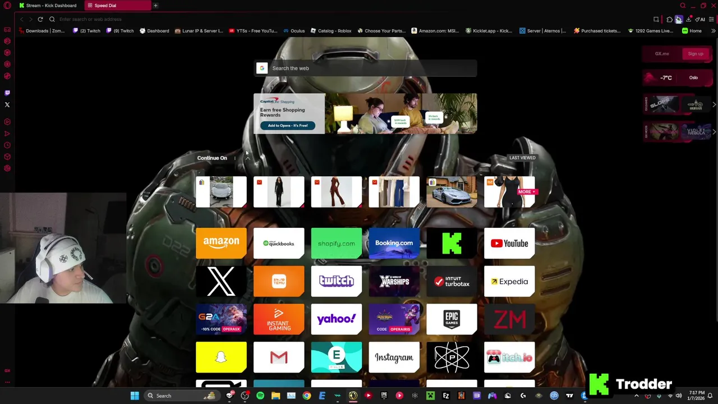The width and height of the screenshot is (718, 404).
Task: Open the Booking.com speed dial tile
Action: [394, 243]
